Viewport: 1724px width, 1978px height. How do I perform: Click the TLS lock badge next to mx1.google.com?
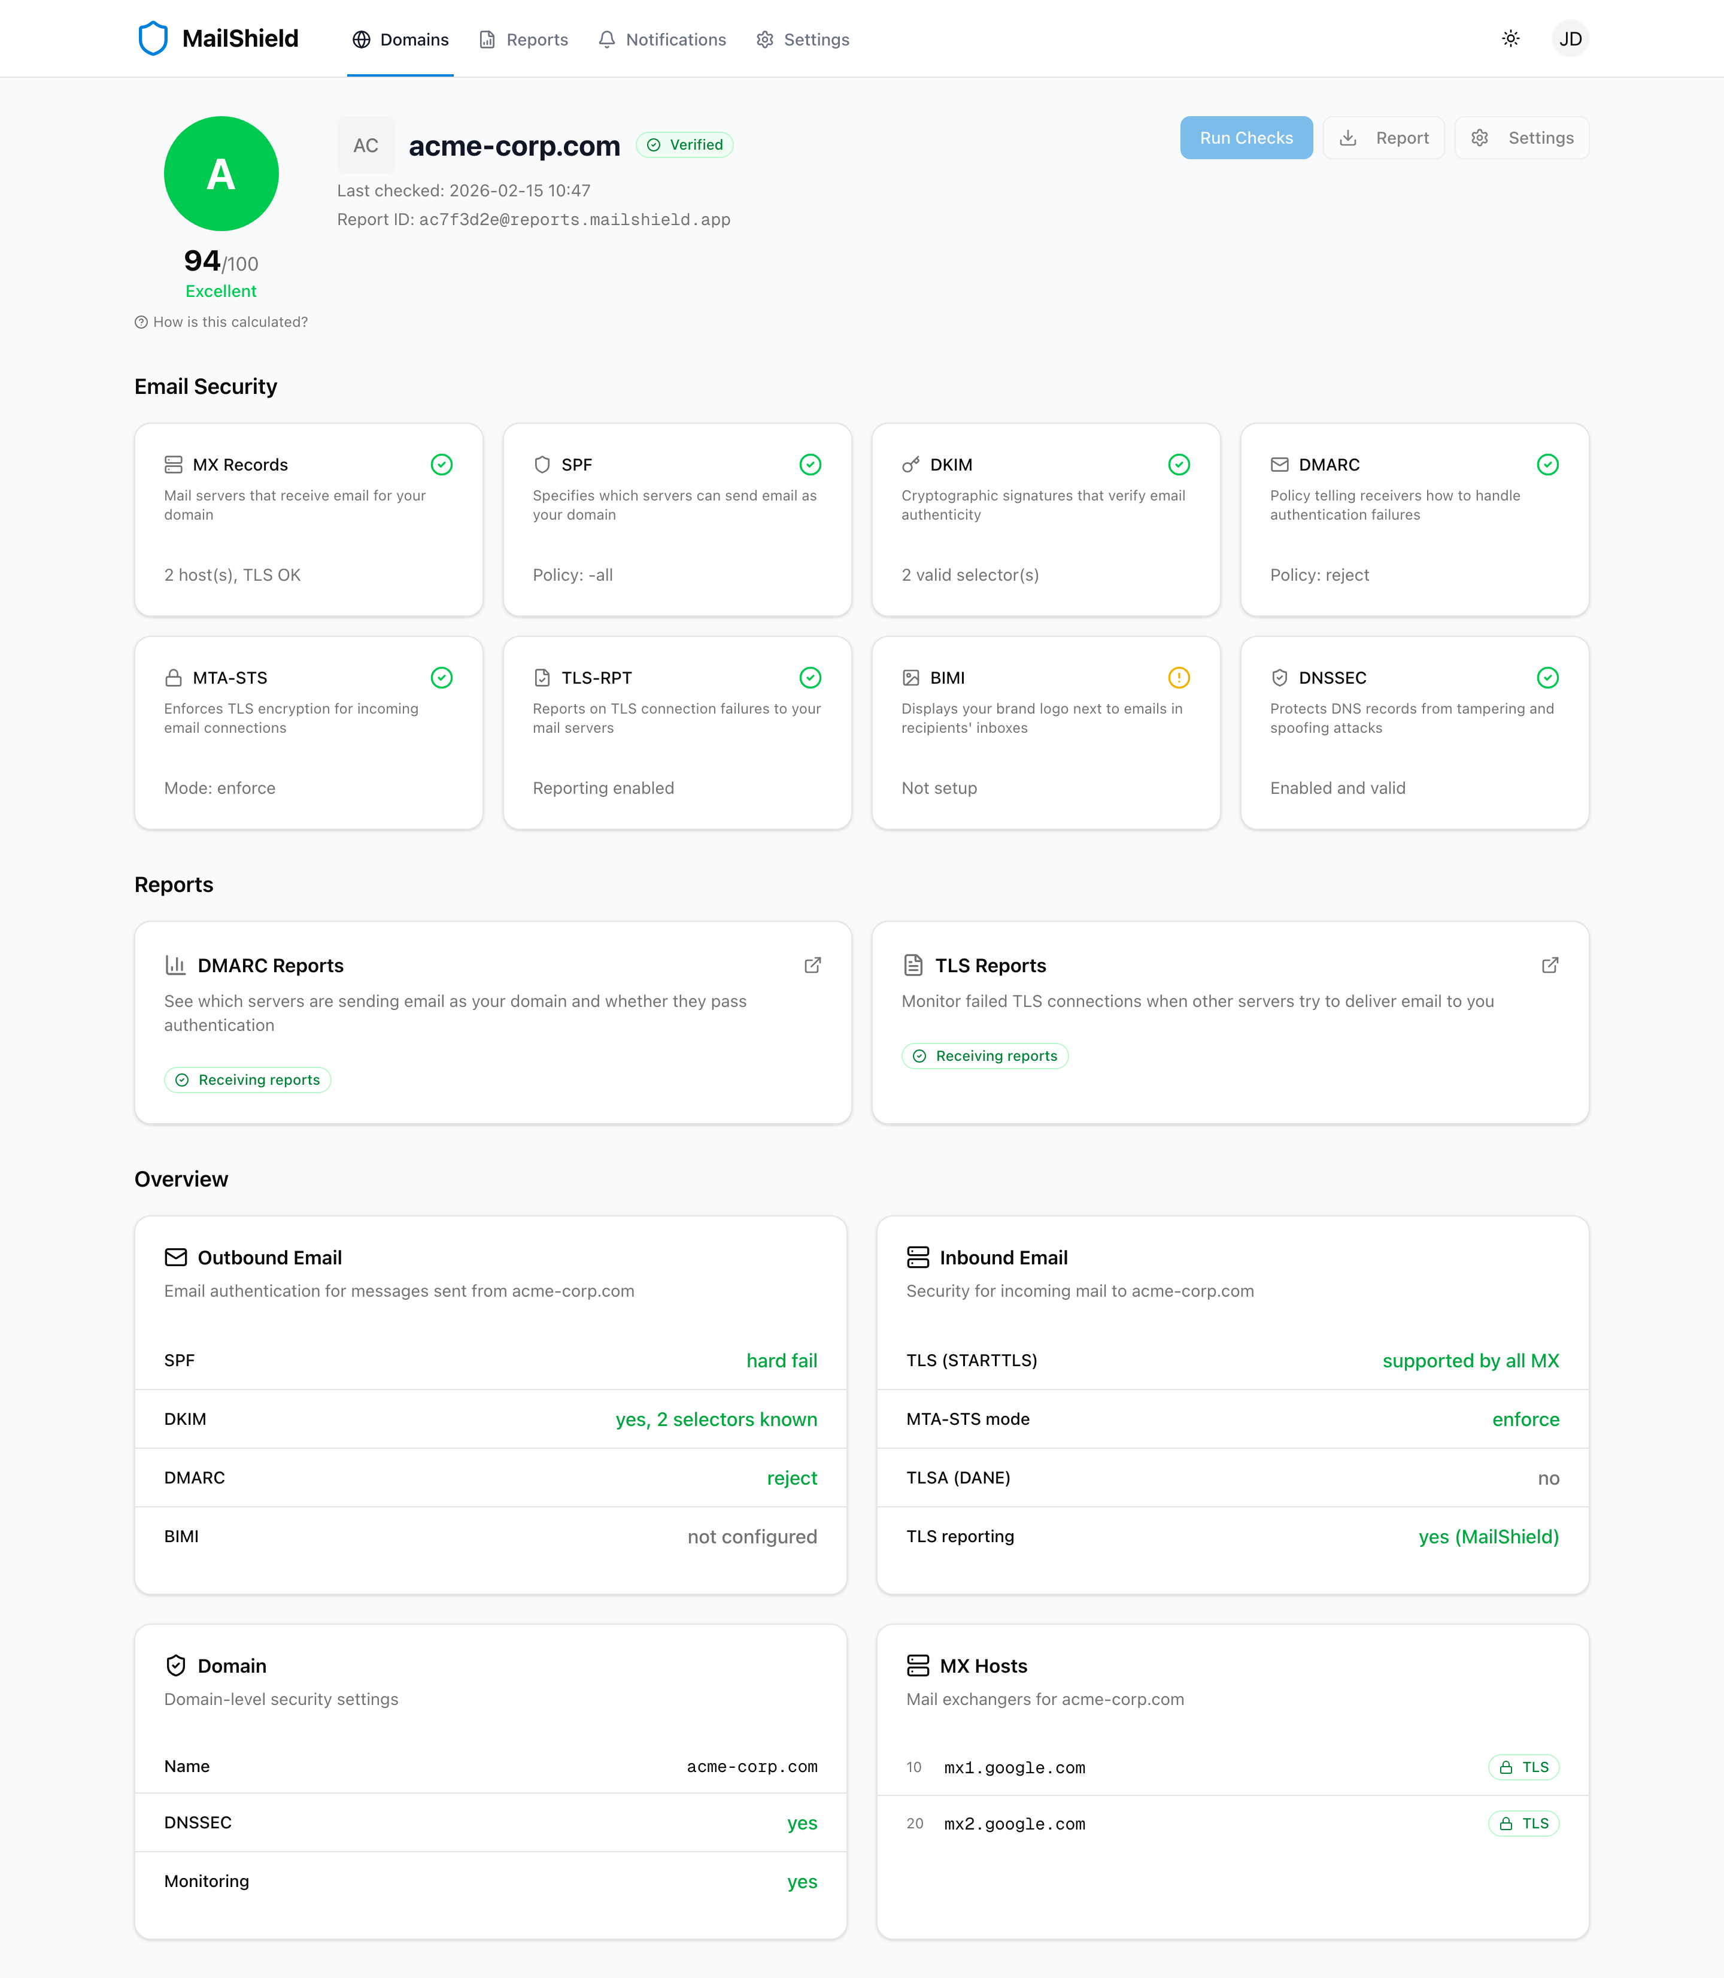(x=1524, y=1767)
